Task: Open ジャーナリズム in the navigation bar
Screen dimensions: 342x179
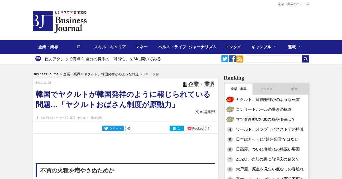Action: coord(203,47)
